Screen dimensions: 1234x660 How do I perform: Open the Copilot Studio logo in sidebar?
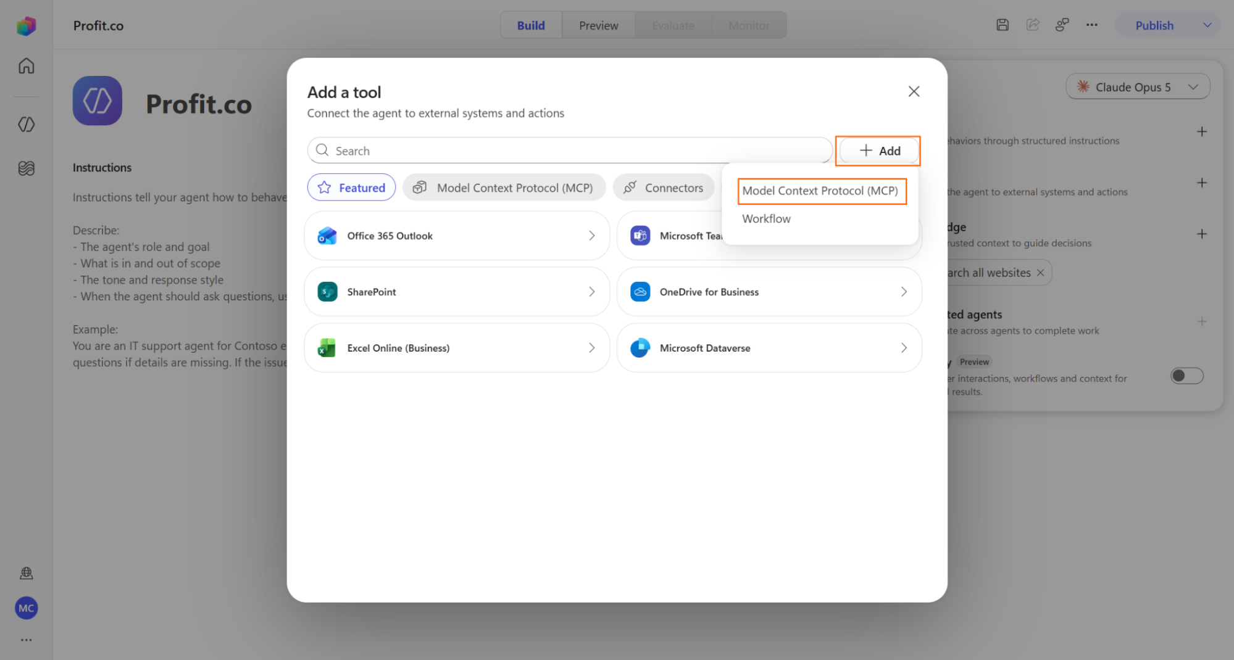point(26,26)
